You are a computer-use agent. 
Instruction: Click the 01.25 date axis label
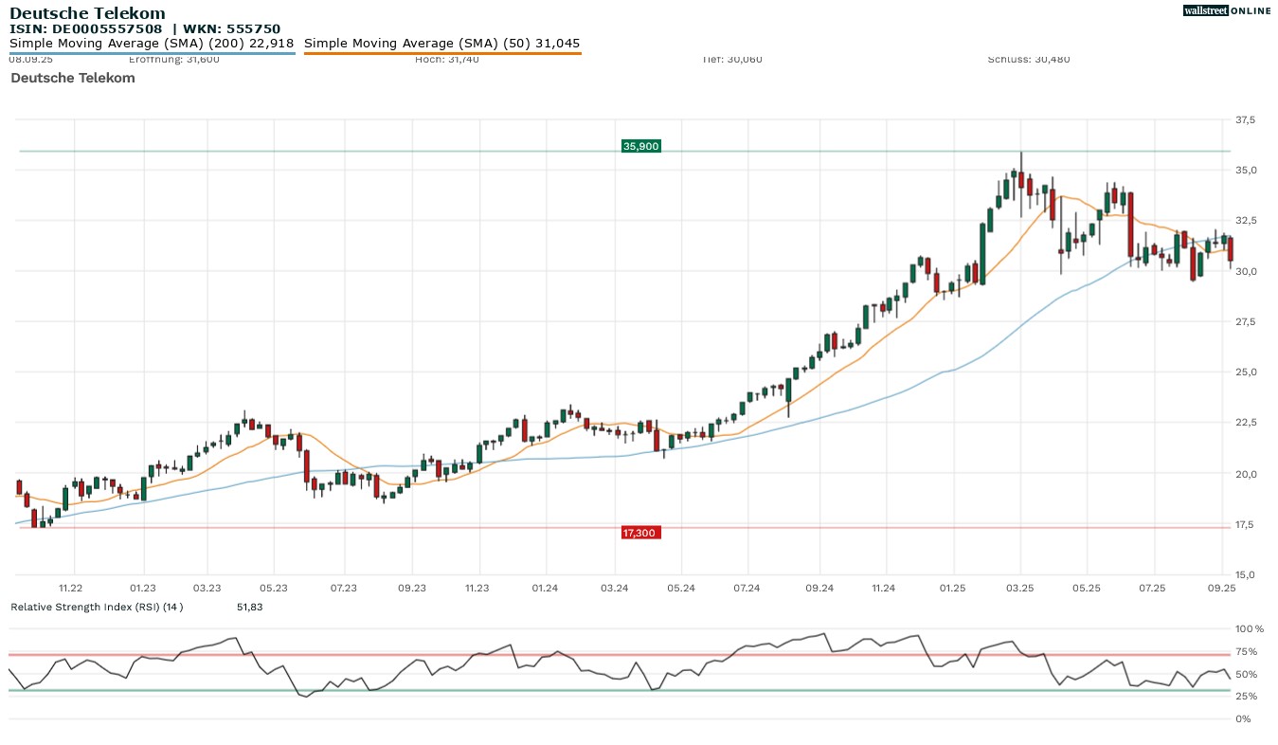(952, 589)
